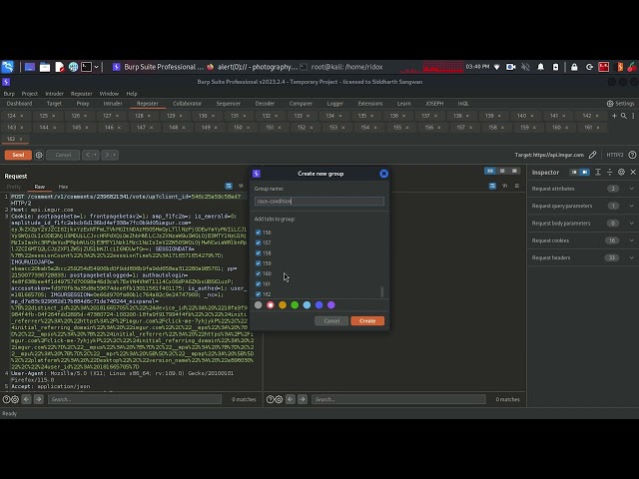Expand Request attributes section
The image size is (639, 479).
[630, 189]
